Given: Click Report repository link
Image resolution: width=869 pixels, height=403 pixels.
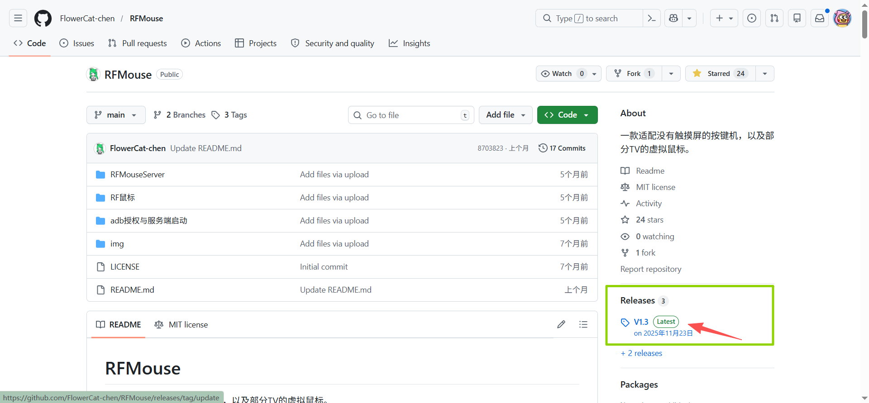Looking at the screenshot, I should coord(651,269).
